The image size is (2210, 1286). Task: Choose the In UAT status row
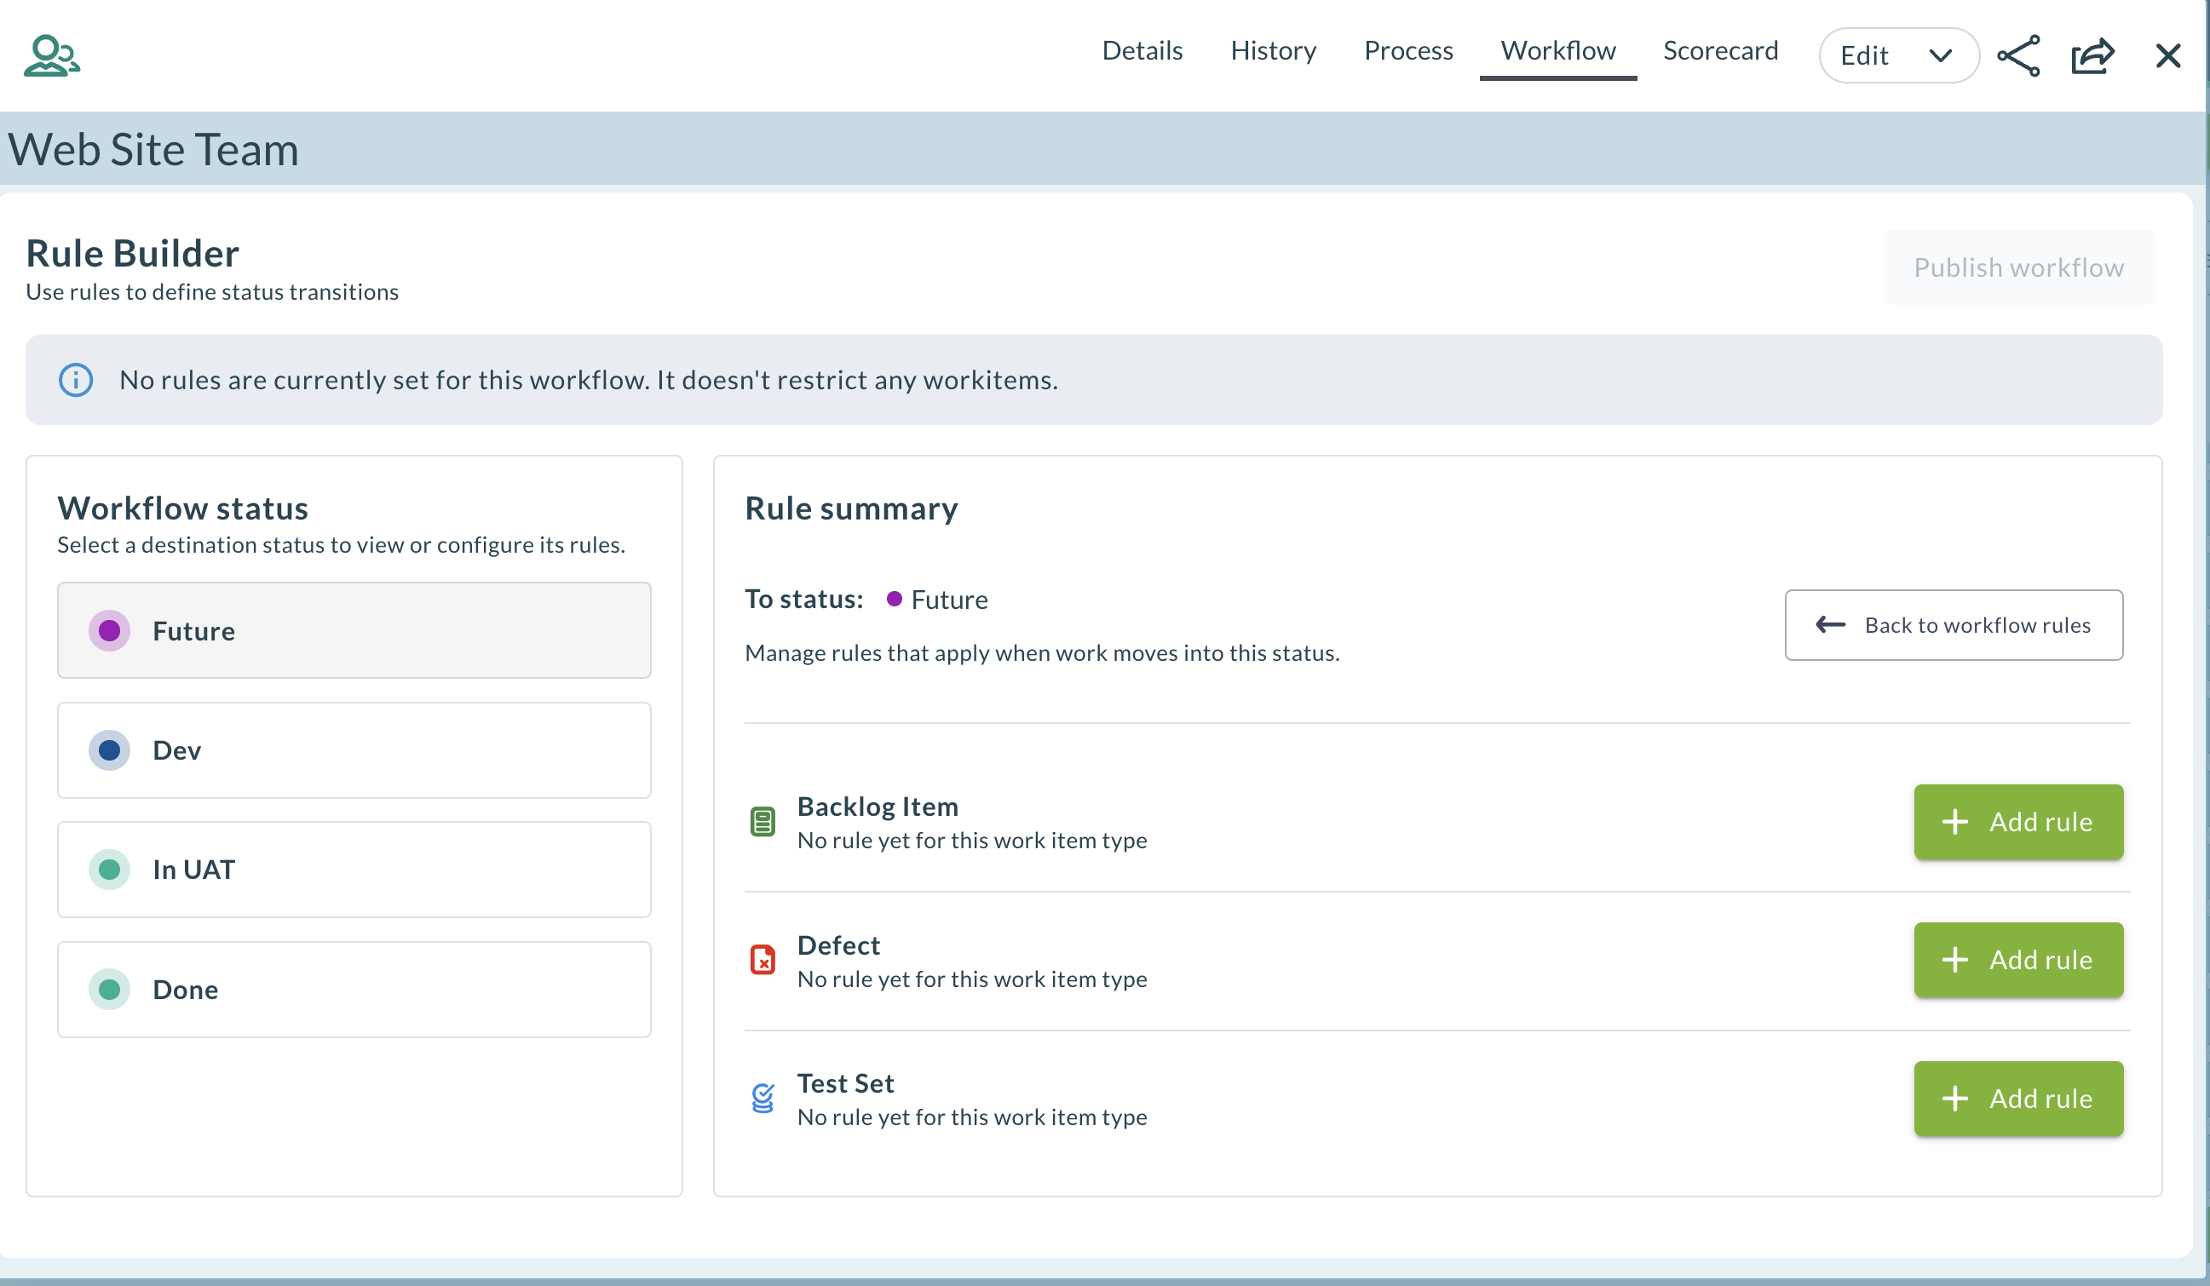354,870
